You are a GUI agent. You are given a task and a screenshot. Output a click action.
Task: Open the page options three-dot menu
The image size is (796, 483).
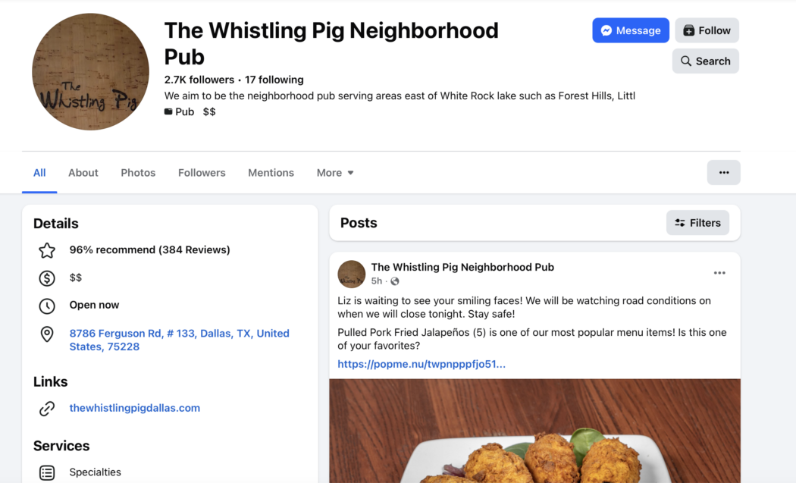(723, 173)
